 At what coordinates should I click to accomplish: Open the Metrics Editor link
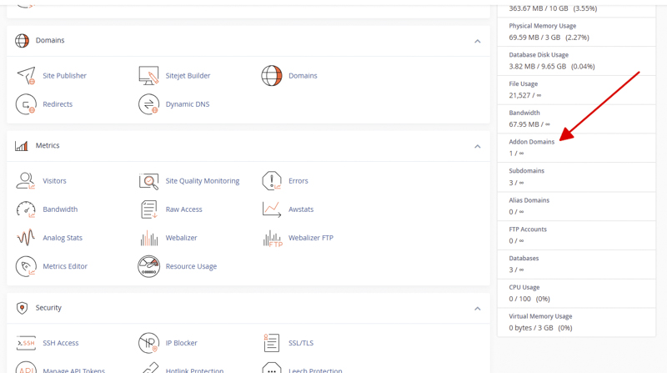point(65,266)
